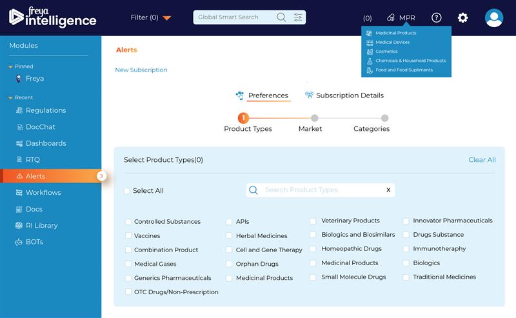Switch to the Subscription Details tab

350,95
